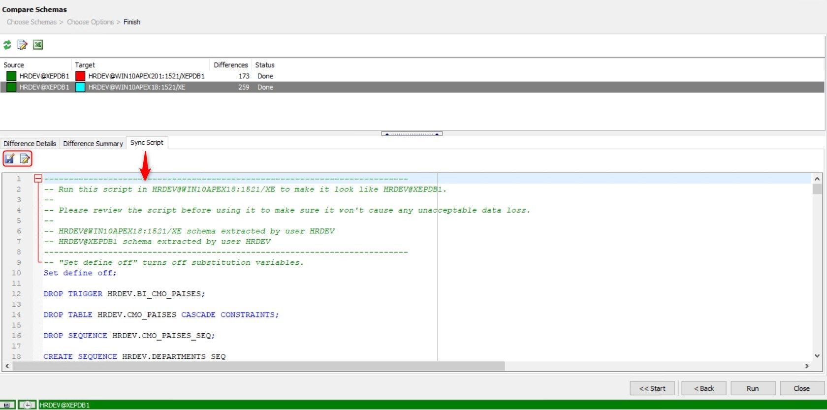The width and height of the screenshot is (827, 410).
Task: Click the leftmost status bar icon
Action: click(7, 405)
